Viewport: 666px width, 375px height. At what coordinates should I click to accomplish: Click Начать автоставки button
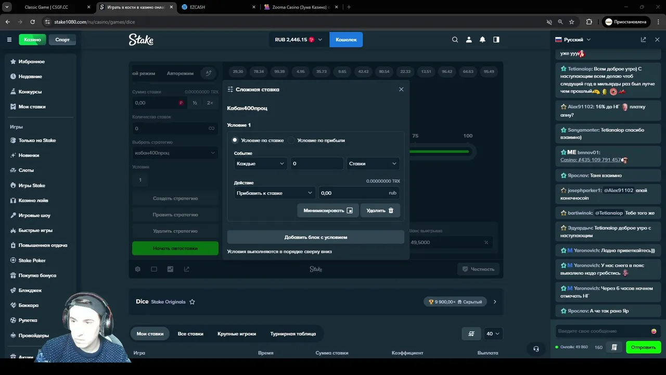pos(175,248)
